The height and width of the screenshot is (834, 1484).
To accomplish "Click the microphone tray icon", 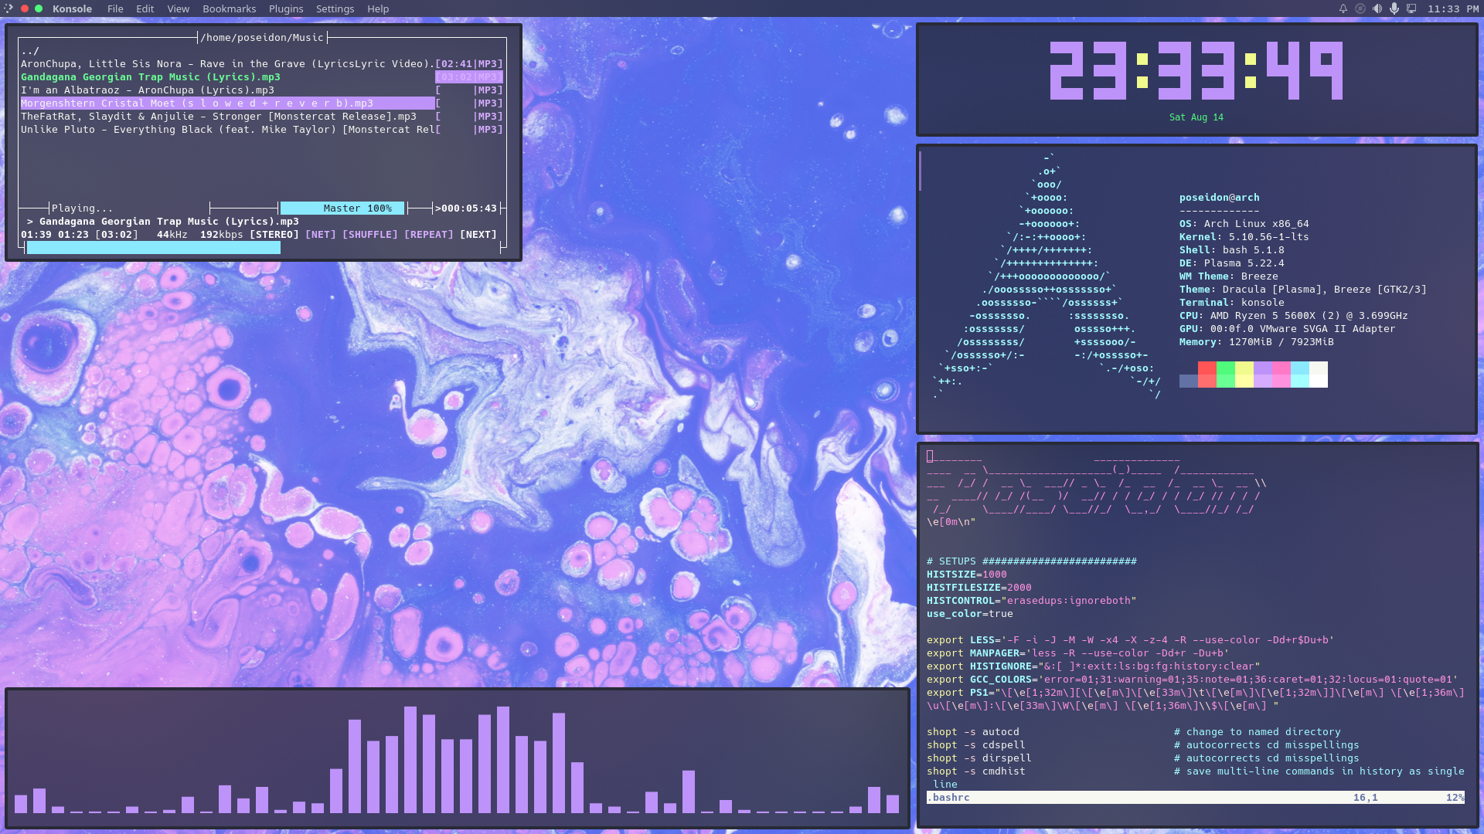I will coord(1394,8).
